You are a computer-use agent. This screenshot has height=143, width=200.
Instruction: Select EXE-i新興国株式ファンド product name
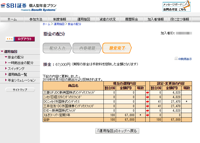pyautogui.click(x=59, y=111)
